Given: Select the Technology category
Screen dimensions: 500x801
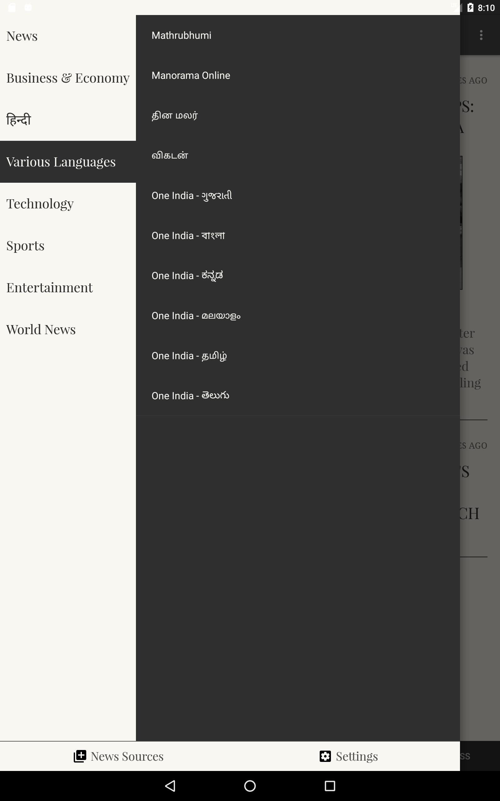Looking at the screenshot, I should (68, 204).
